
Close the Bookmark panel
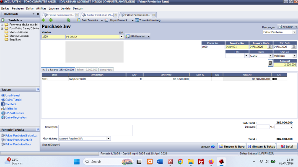38,14
